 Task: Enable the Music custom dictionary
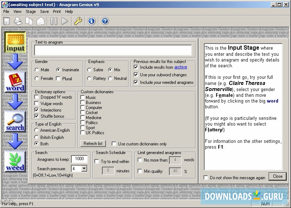(x=82, y=97)
